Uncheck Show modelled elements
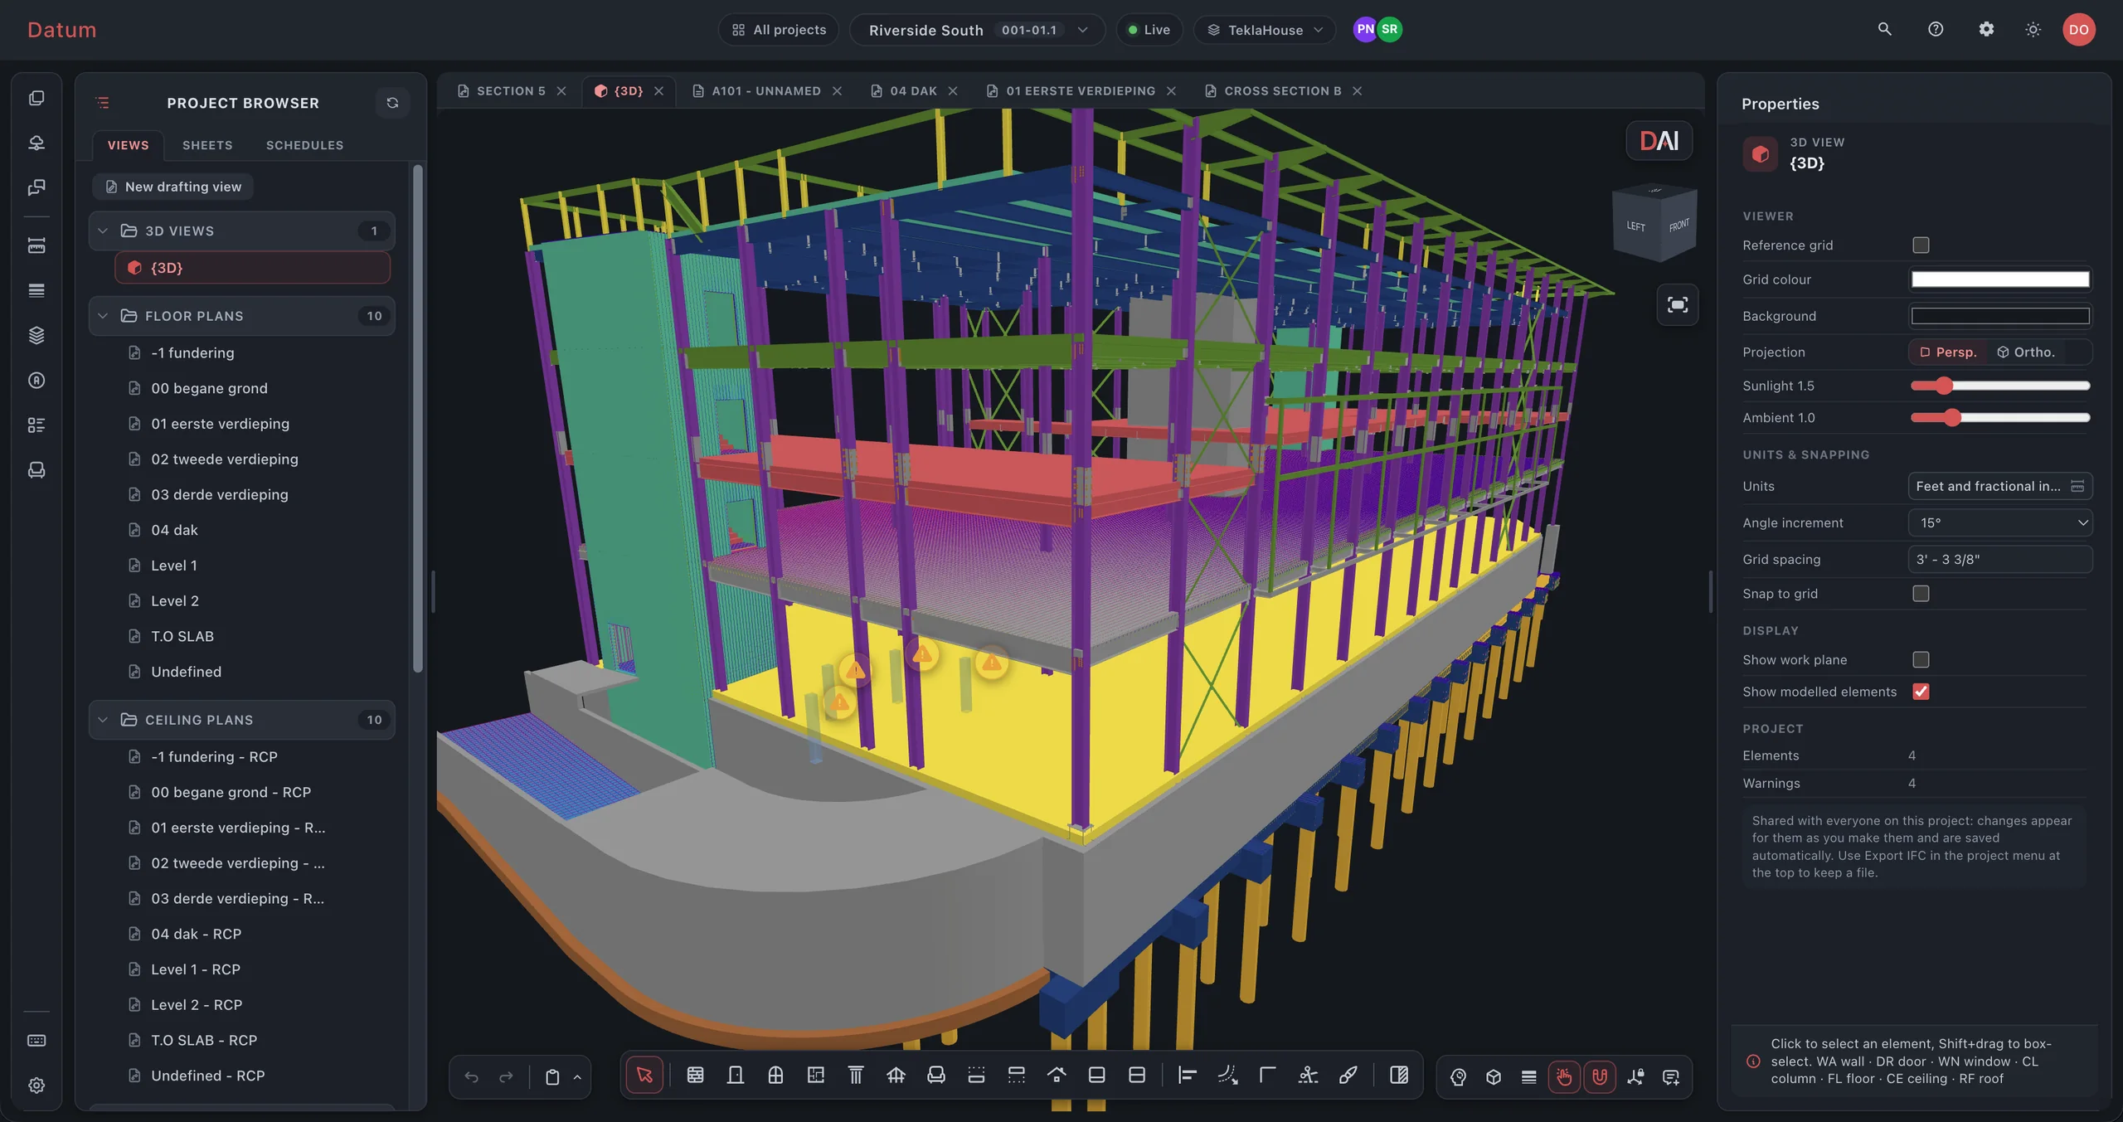 1921,692
